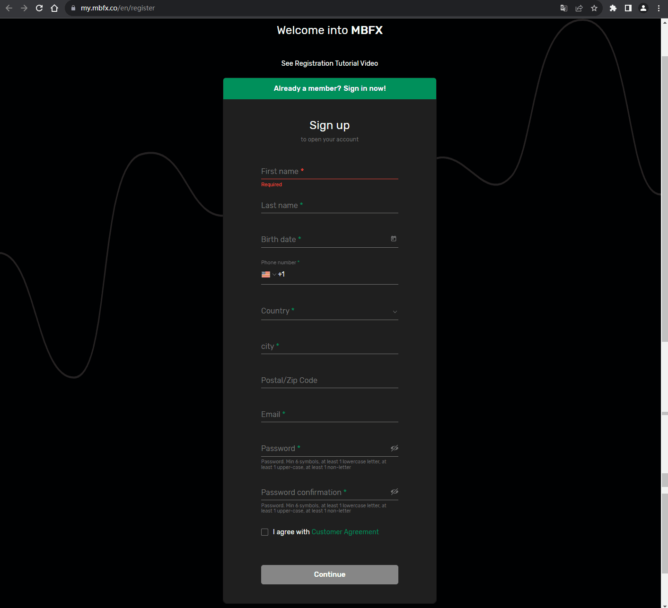
Task: Open the browser home page icon
Action: click(x=54, y=8)
